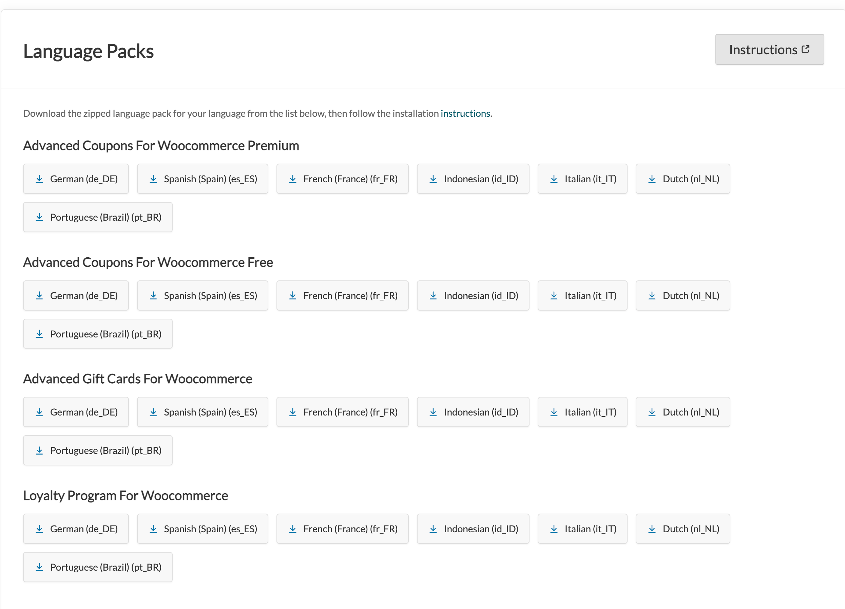Click download icon for Free Indonesian pack

point(433,296)
